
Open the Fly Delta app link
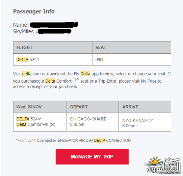click(x=86, y=74)
